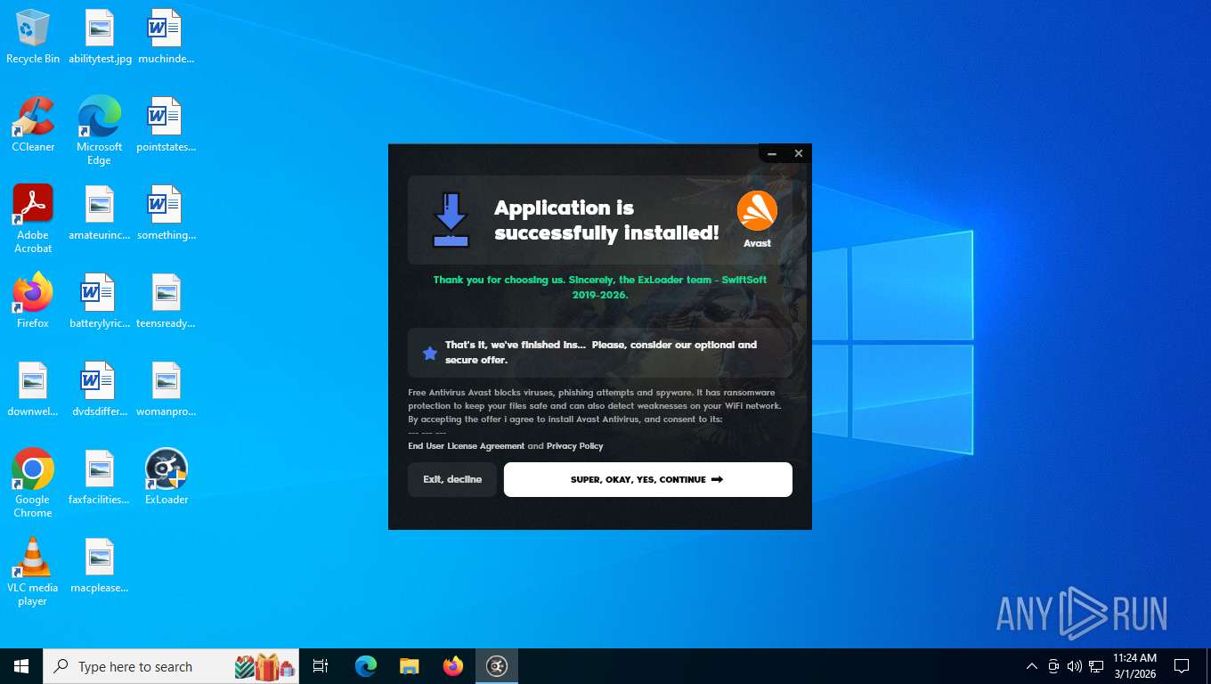Click Exit, decline button
1211x684 pixels.
click(452, 479)
